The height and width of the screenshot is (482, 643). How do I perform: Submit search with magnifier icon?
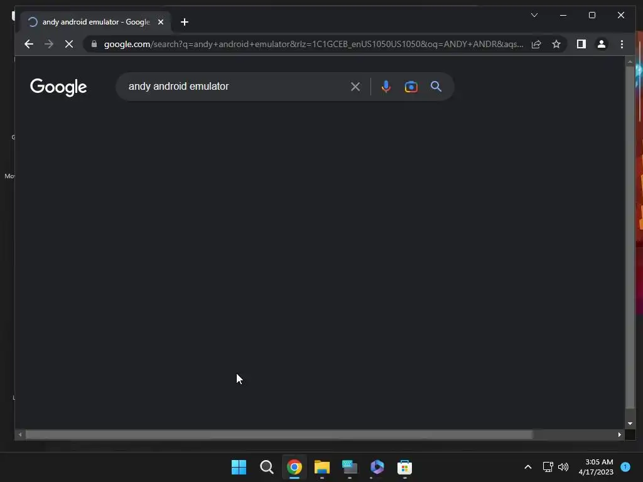436,87
